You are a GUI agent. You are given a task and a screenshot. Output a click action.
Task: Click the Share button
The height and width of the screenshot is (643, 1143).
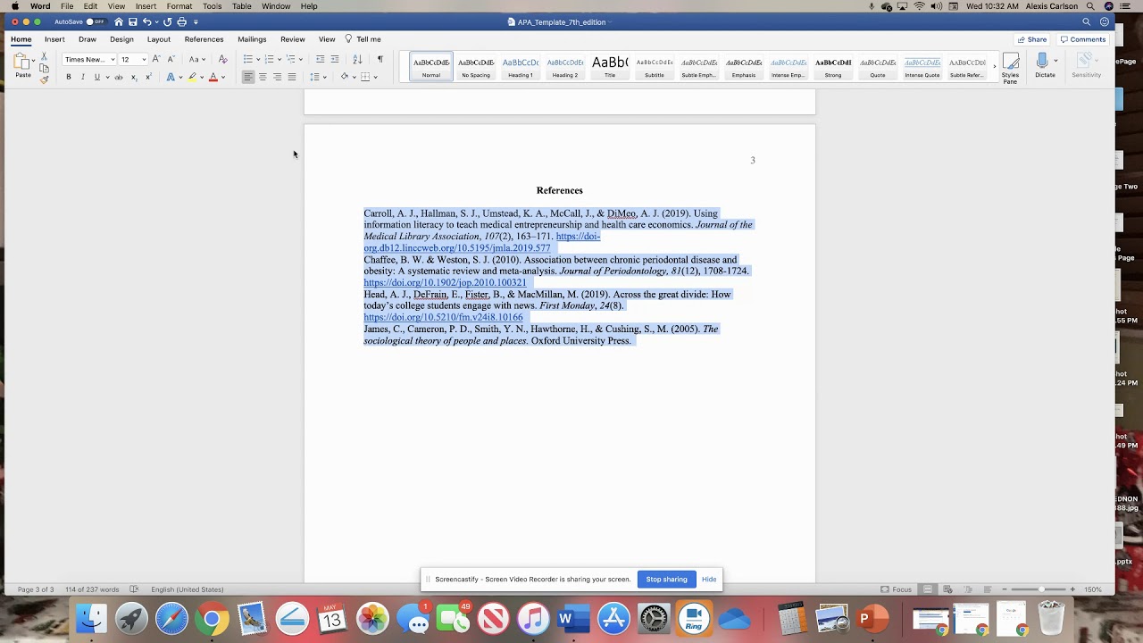click(x=1031, y=39)
